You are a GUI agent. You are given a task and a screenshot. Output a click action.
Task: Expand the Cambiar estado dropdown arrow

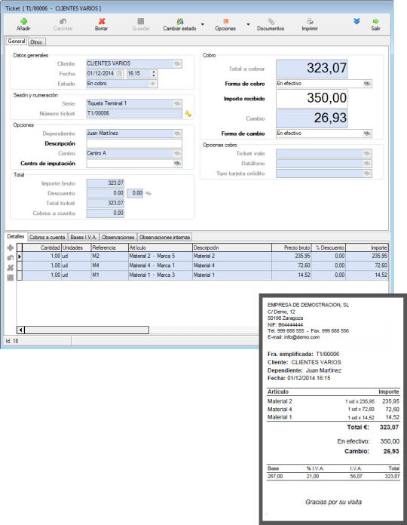point(202,24)
